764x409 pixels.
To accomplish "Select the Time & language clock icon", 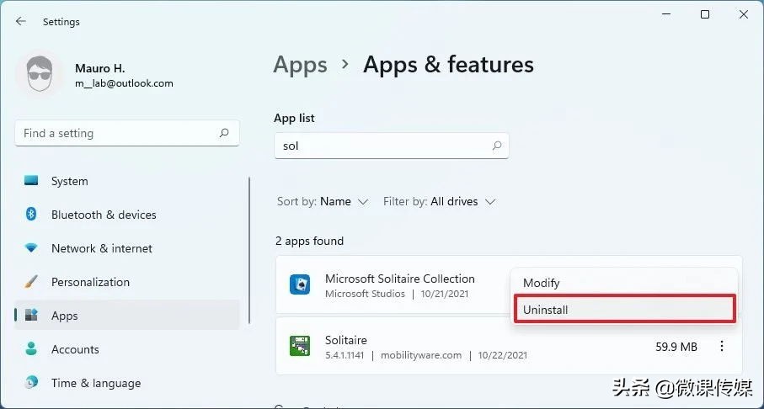I will (31, 382).
